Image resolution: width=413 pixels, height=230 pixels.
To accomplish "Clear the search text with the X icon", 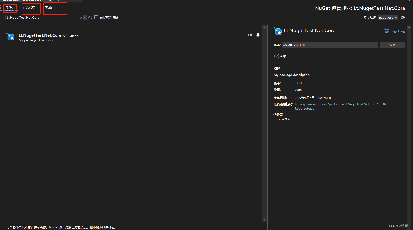I will pyautogui.click(x=81, y=18).
